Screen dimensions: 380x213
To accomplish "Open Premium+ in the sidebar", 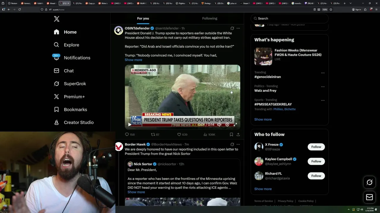I will pyautogui.click(x=69, y=96).
